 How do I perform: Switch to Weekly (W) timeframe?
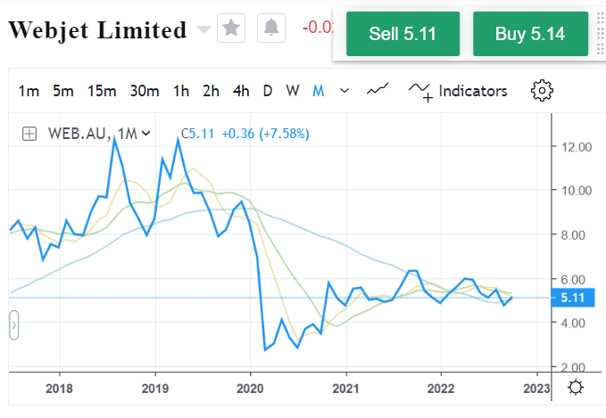(x=293, y=92)
